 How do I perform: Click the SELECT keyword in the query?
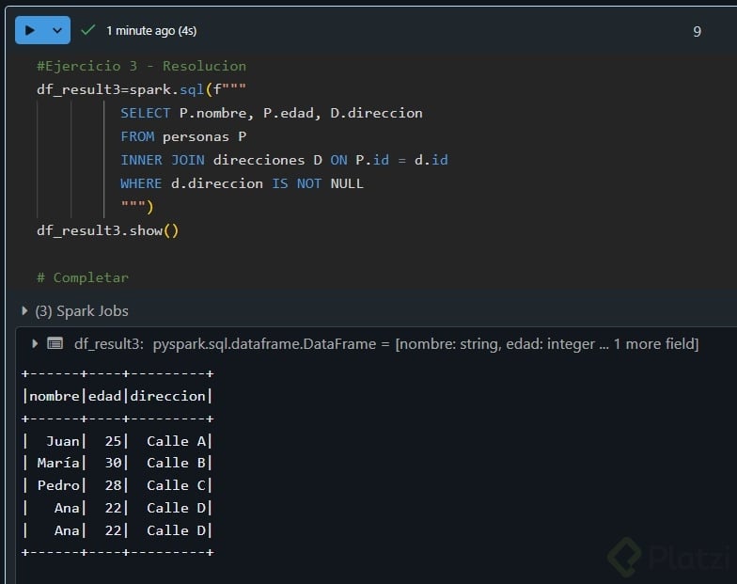click(x=145, y=113)
